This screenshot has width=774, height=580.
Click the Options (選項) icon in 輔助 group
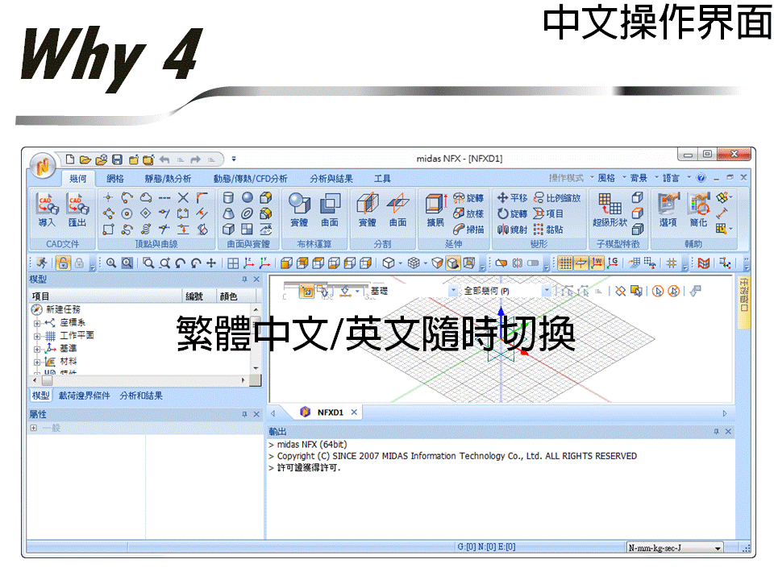point(668,209)
